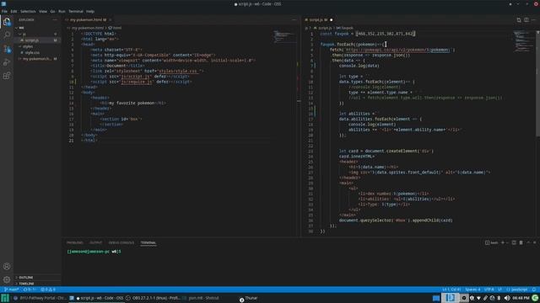Open the Search view in activity bar
540x303 pixels.
click(7, 35)
